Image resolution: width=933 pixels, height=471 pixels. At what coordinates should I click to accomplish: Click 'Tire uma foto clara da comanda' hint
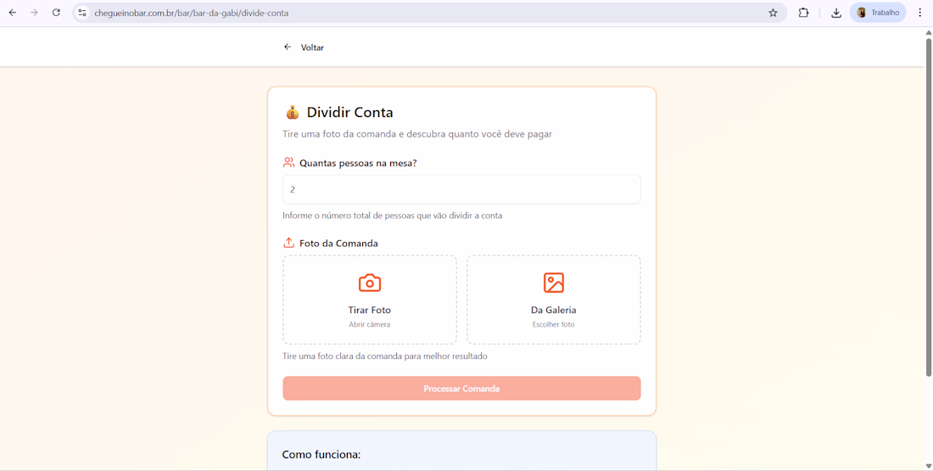[385, 356]
